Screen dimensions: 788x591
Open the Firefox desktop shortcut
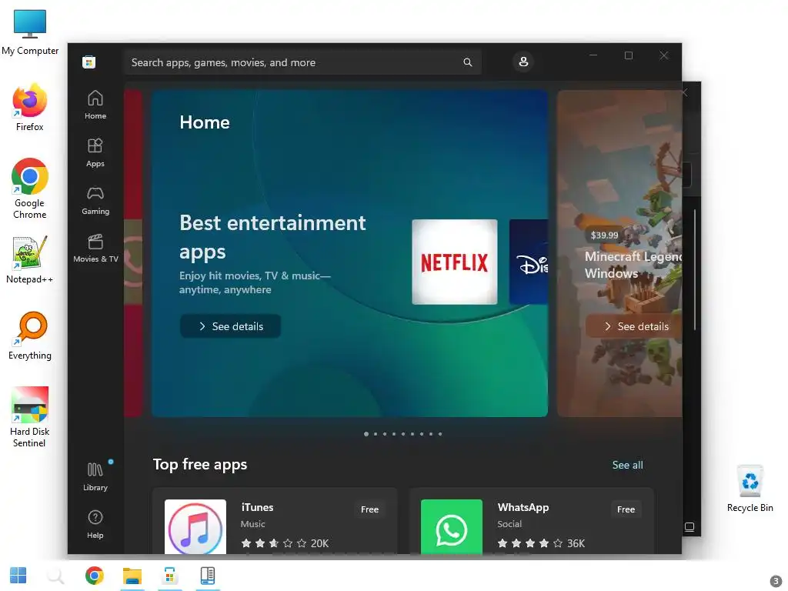coord(30,108)
